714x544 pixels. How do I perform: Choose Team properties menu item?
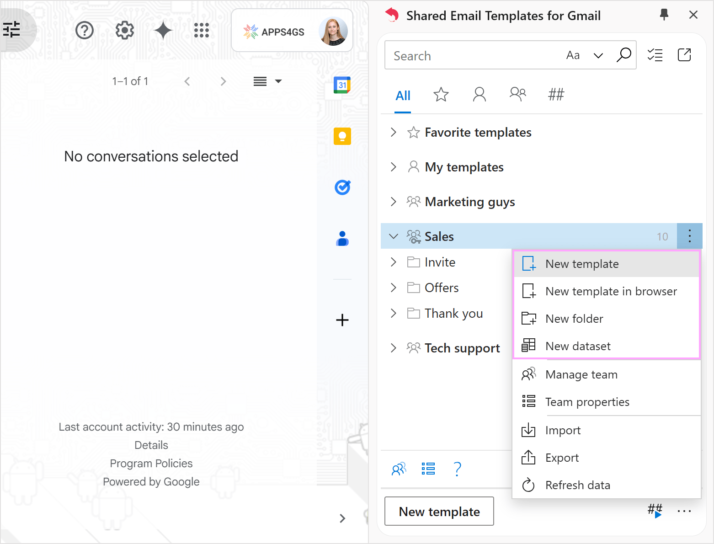click(x=607, y=402)
